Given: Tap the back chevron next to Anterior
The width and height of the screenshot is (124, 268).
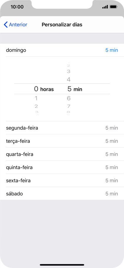Looking at the screenshot, I should [x=6, y=25].
